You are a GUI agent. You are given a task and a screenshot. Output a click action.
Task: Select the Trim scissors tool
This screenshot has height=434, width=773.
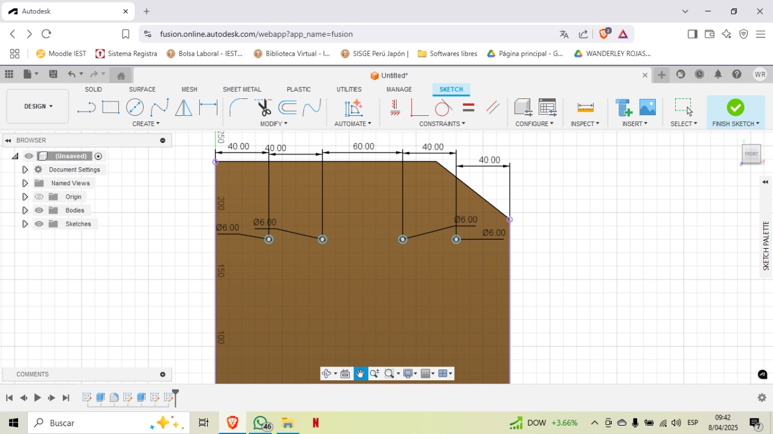[264, 107]
